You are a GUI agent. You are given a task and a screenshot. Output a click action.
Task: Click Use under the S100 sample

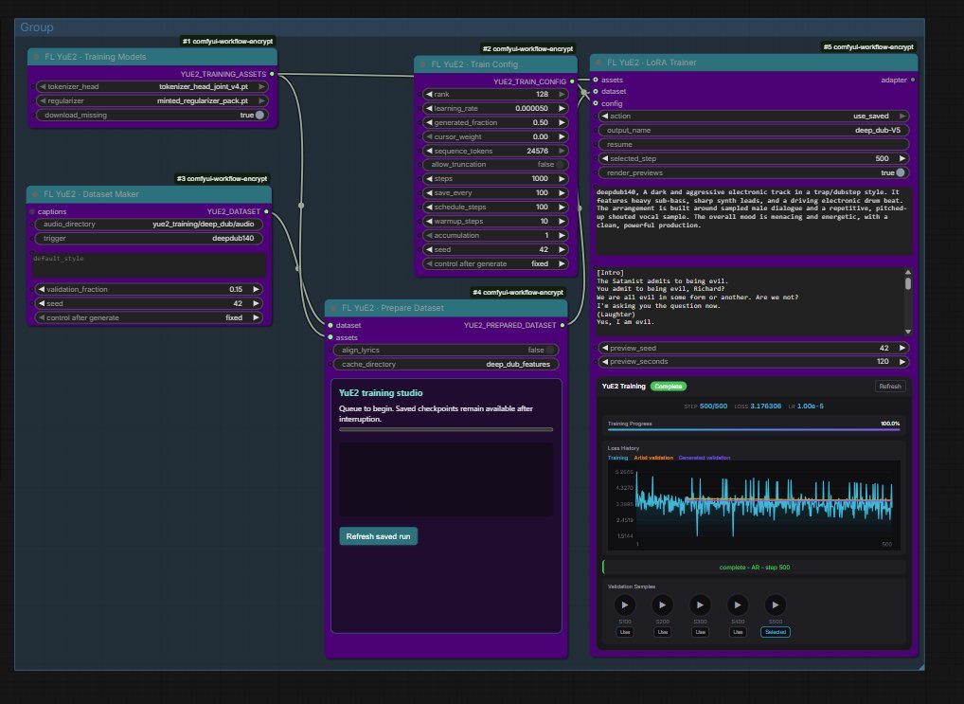pos(625,632)
